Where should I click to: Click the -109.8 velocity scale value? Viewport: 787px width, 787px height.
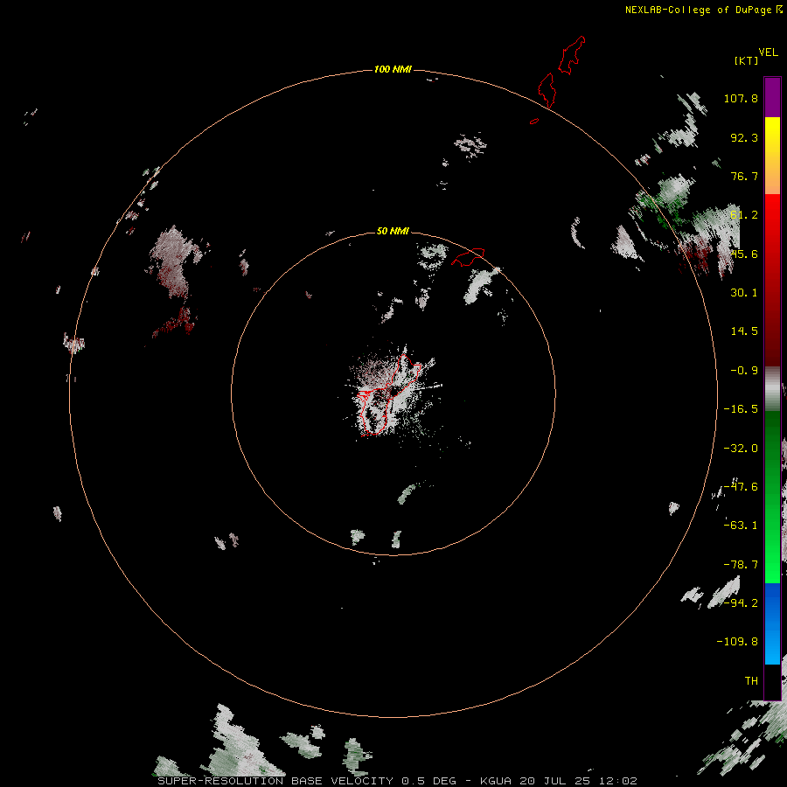tap(737, 642)
